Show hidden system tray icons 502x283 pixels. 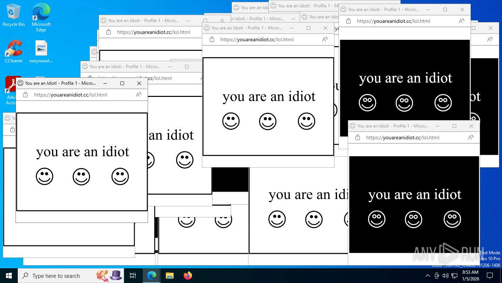click(x=428, y=276)
